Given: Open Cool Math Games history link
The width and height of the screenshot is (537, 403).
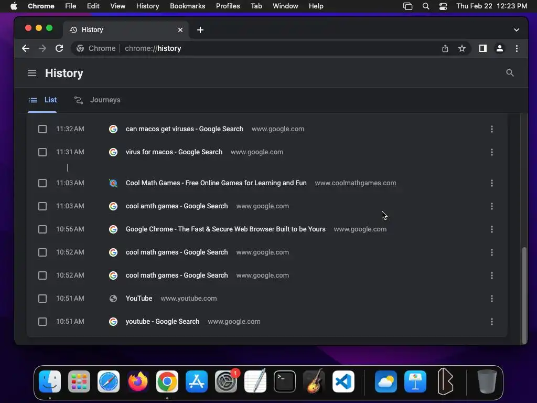Looking at the screenshot, I should click(216, 183).
